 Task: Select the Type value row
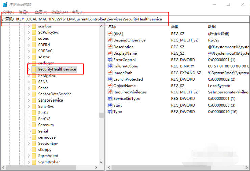[x=118, y=111]
